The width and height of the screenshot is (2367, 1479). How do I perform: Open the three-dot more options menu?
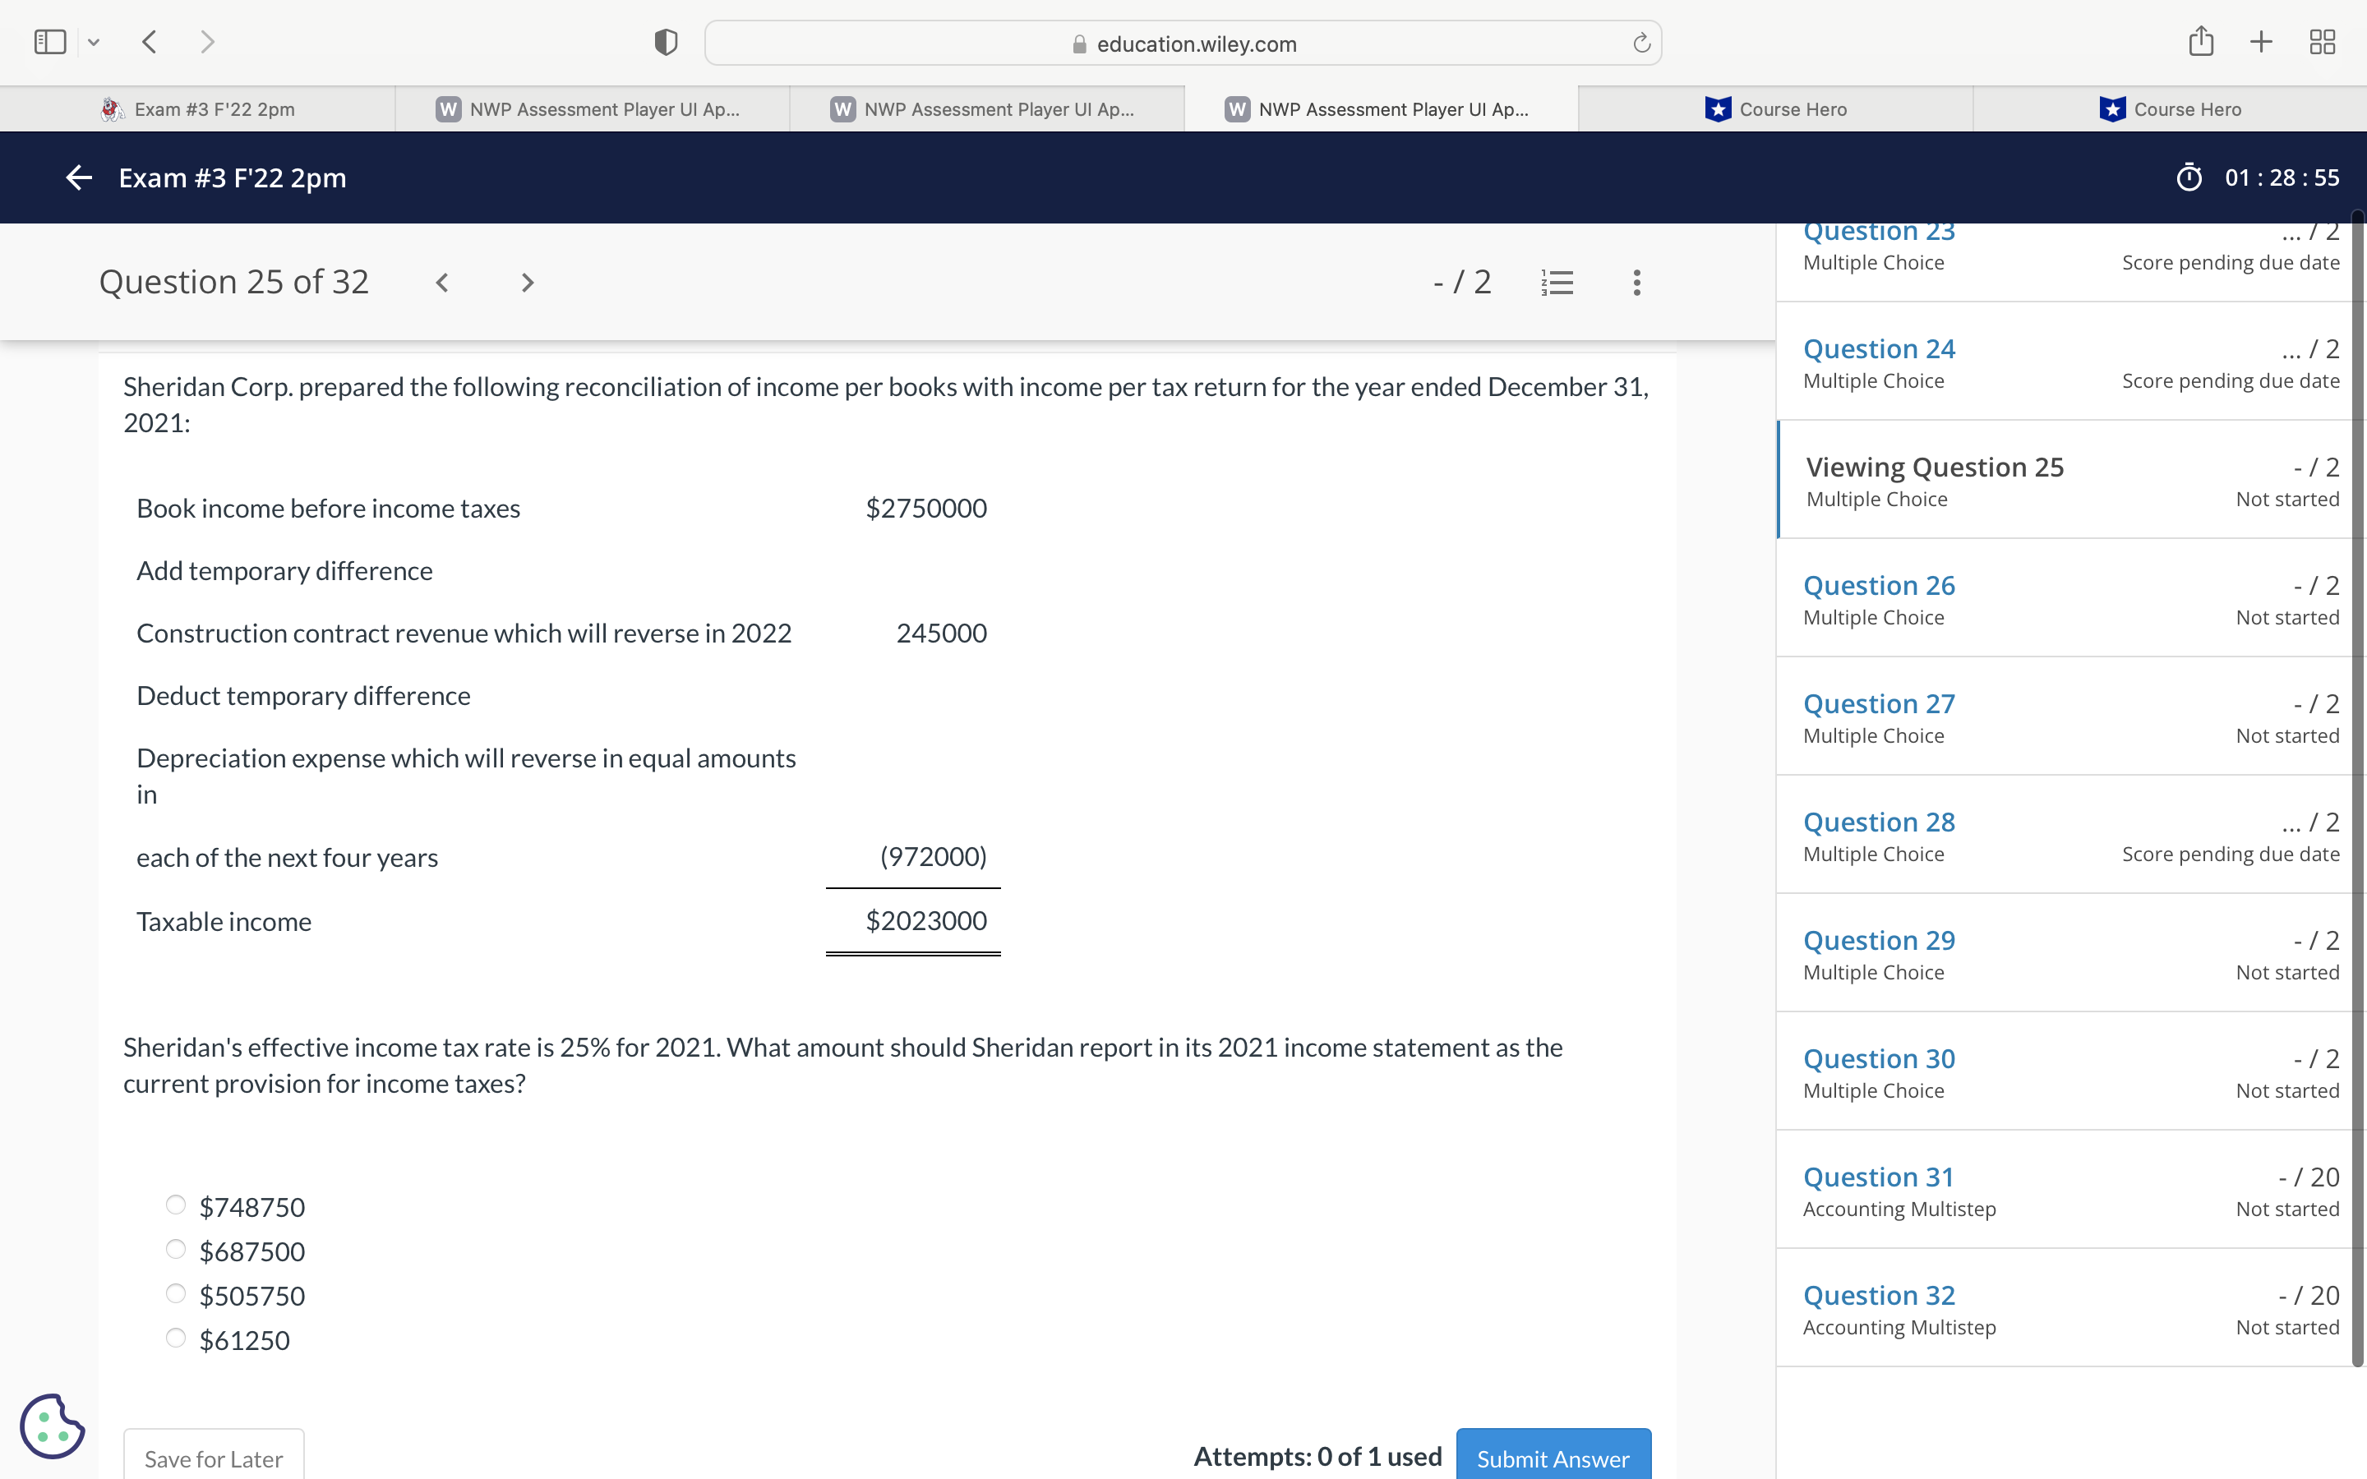(1636, 283)
